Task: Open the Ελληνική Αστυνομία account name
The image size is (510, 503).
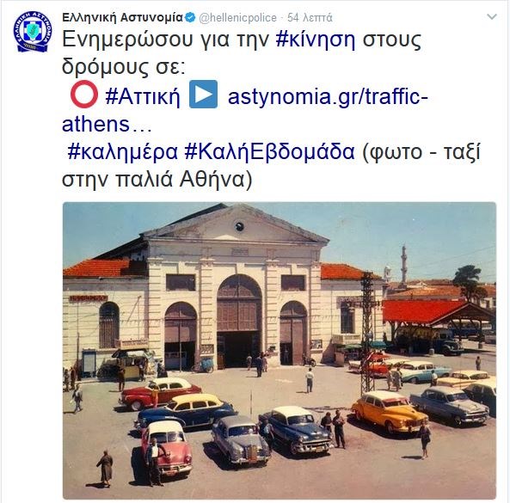Action: click(x=122, y=17)
